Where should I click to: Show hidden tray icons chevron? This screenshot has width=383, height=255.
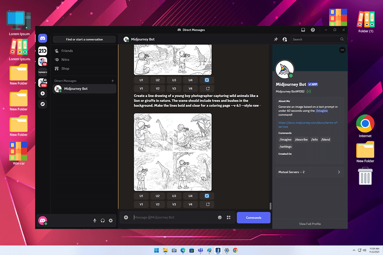[354, 250]
